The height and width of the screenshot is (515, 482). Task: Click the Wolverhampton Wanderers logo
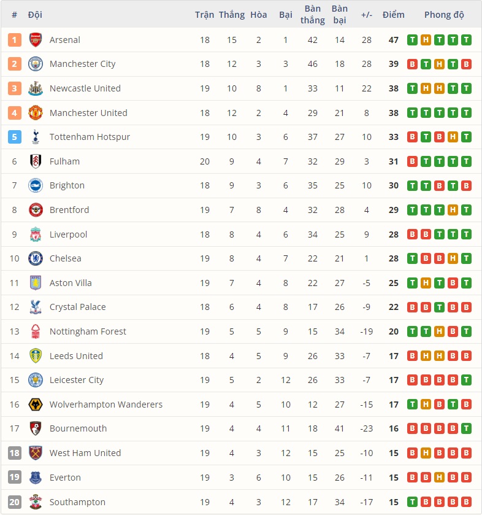coord(35,405)
